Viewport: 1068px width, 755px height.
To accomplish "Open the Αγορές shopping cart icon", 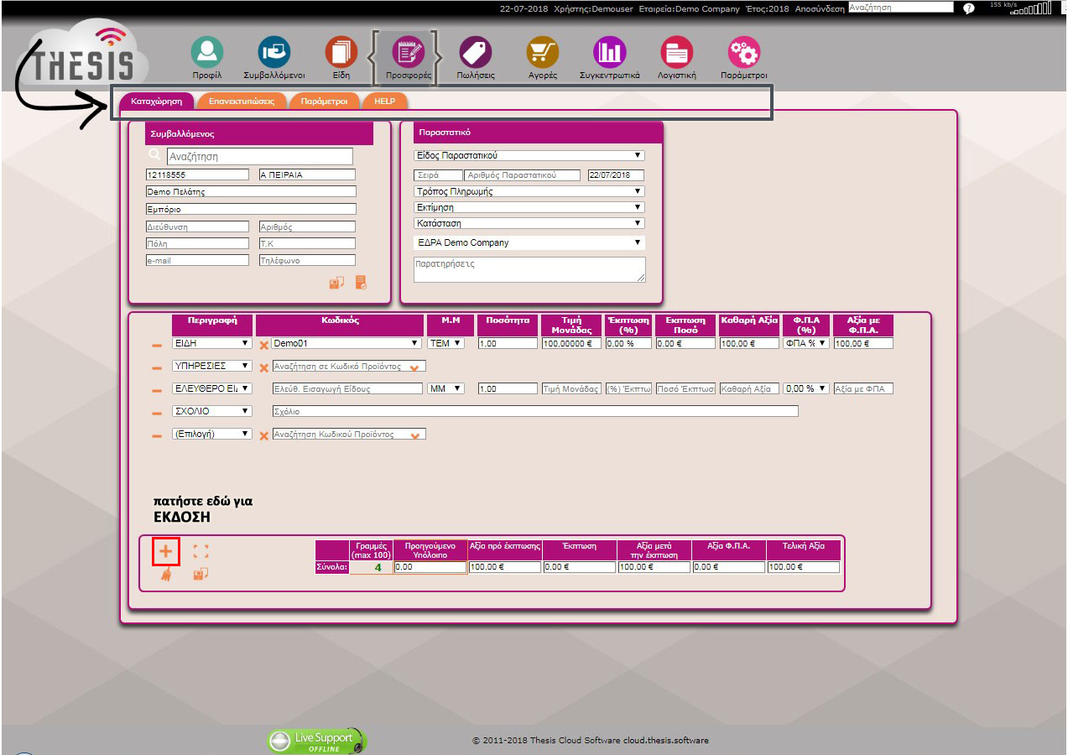I will point(542,52).
